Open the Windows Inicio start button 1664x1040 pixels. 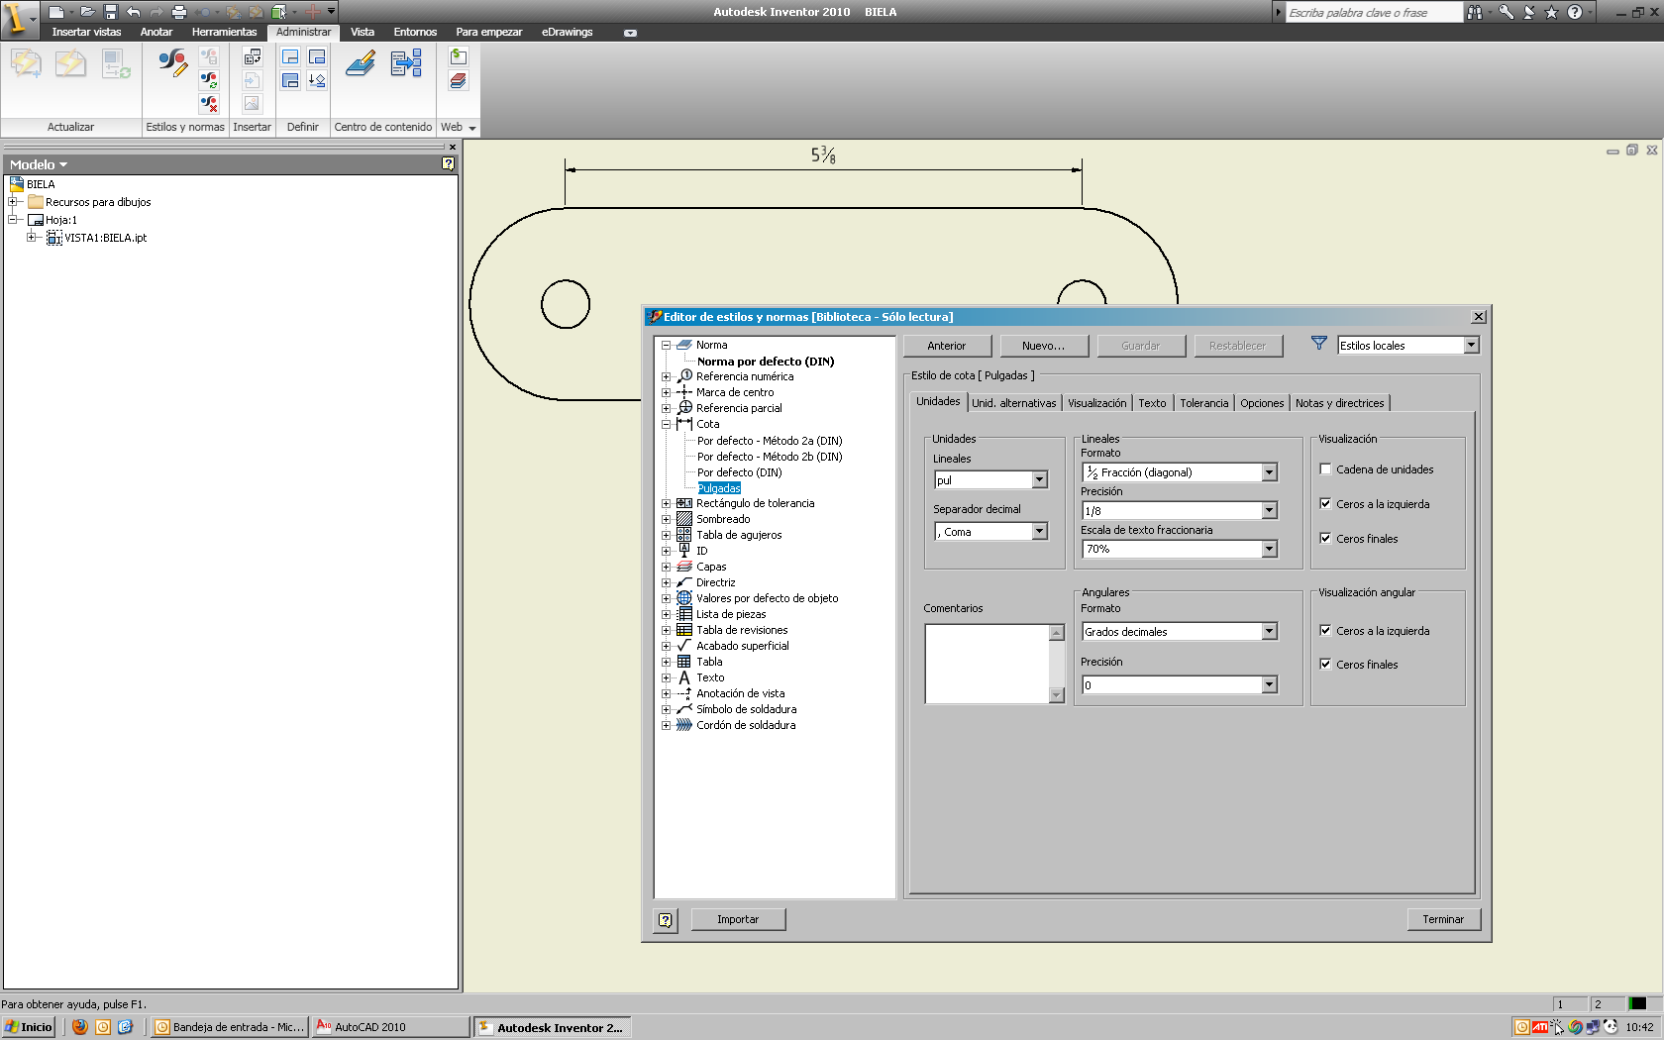[28, 1027]
